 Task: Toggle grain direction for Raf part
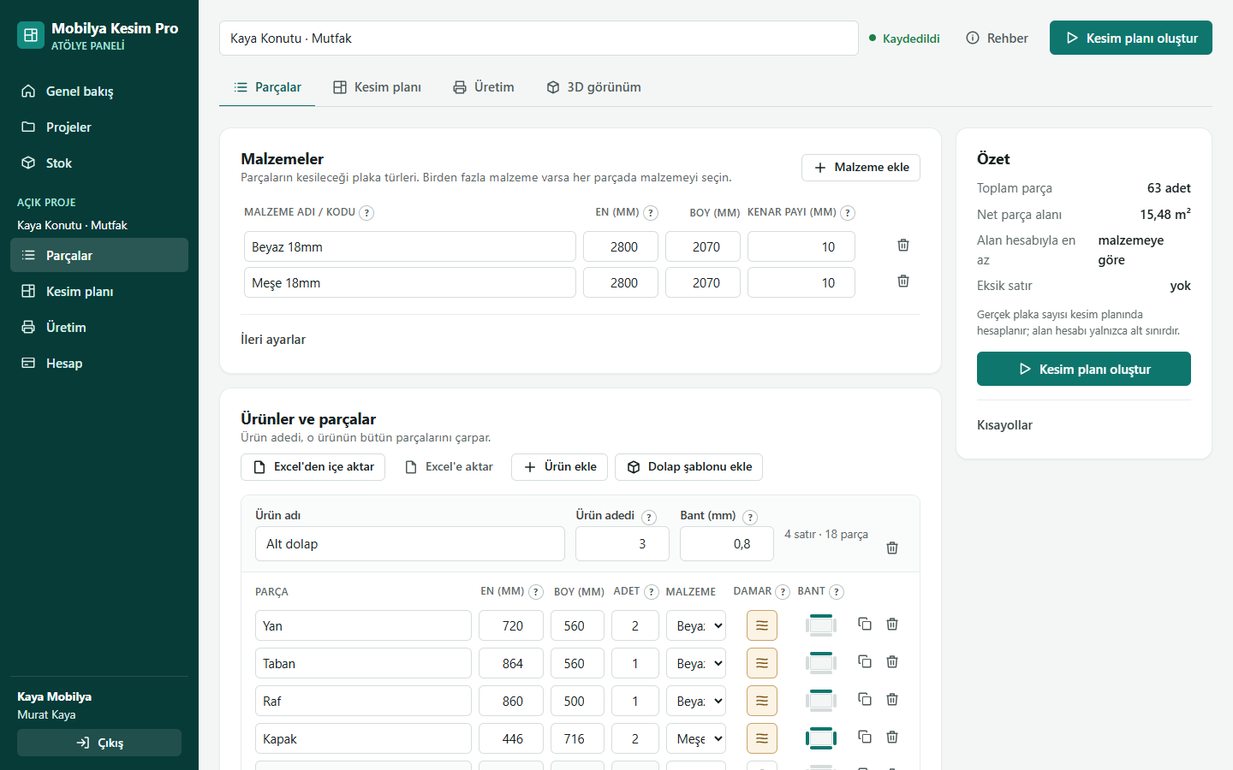click(x=762, y=701)
